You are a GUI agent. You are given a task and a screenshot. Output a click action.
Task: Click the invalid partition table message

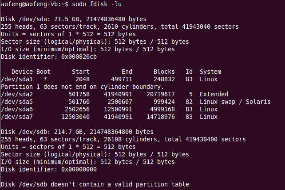[x=95, y=184]
